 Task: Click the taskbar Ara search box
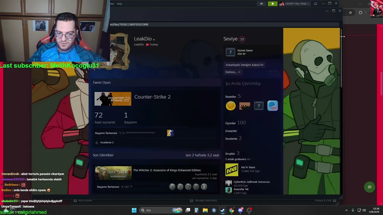(162, 210)
